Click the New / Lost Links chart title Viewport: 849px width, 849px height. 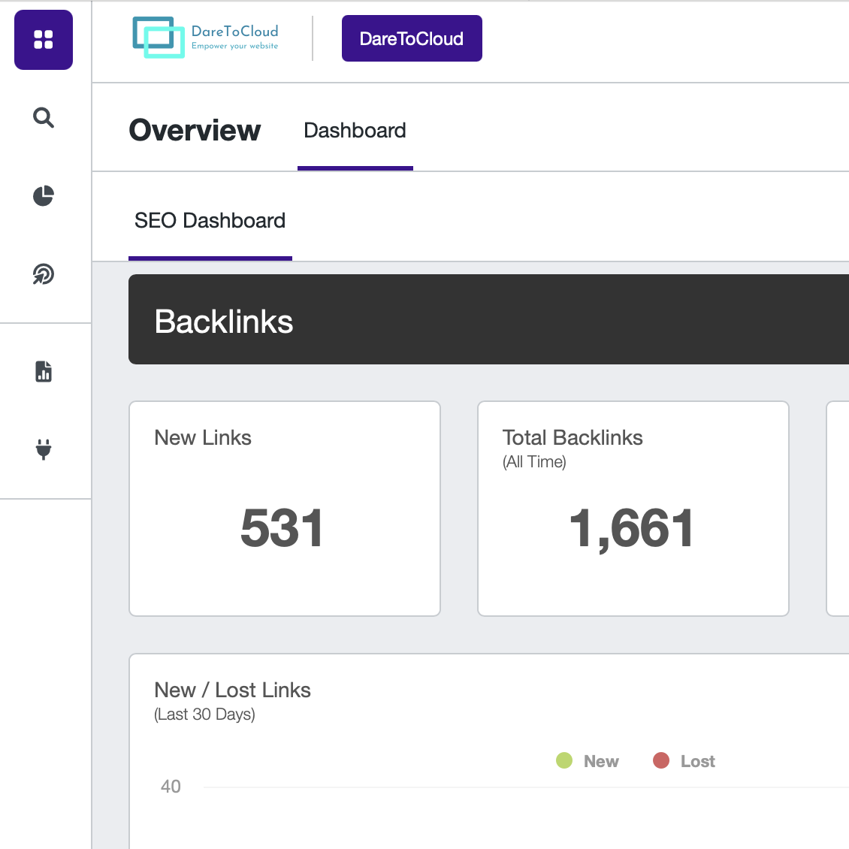(x=232, y=690)
